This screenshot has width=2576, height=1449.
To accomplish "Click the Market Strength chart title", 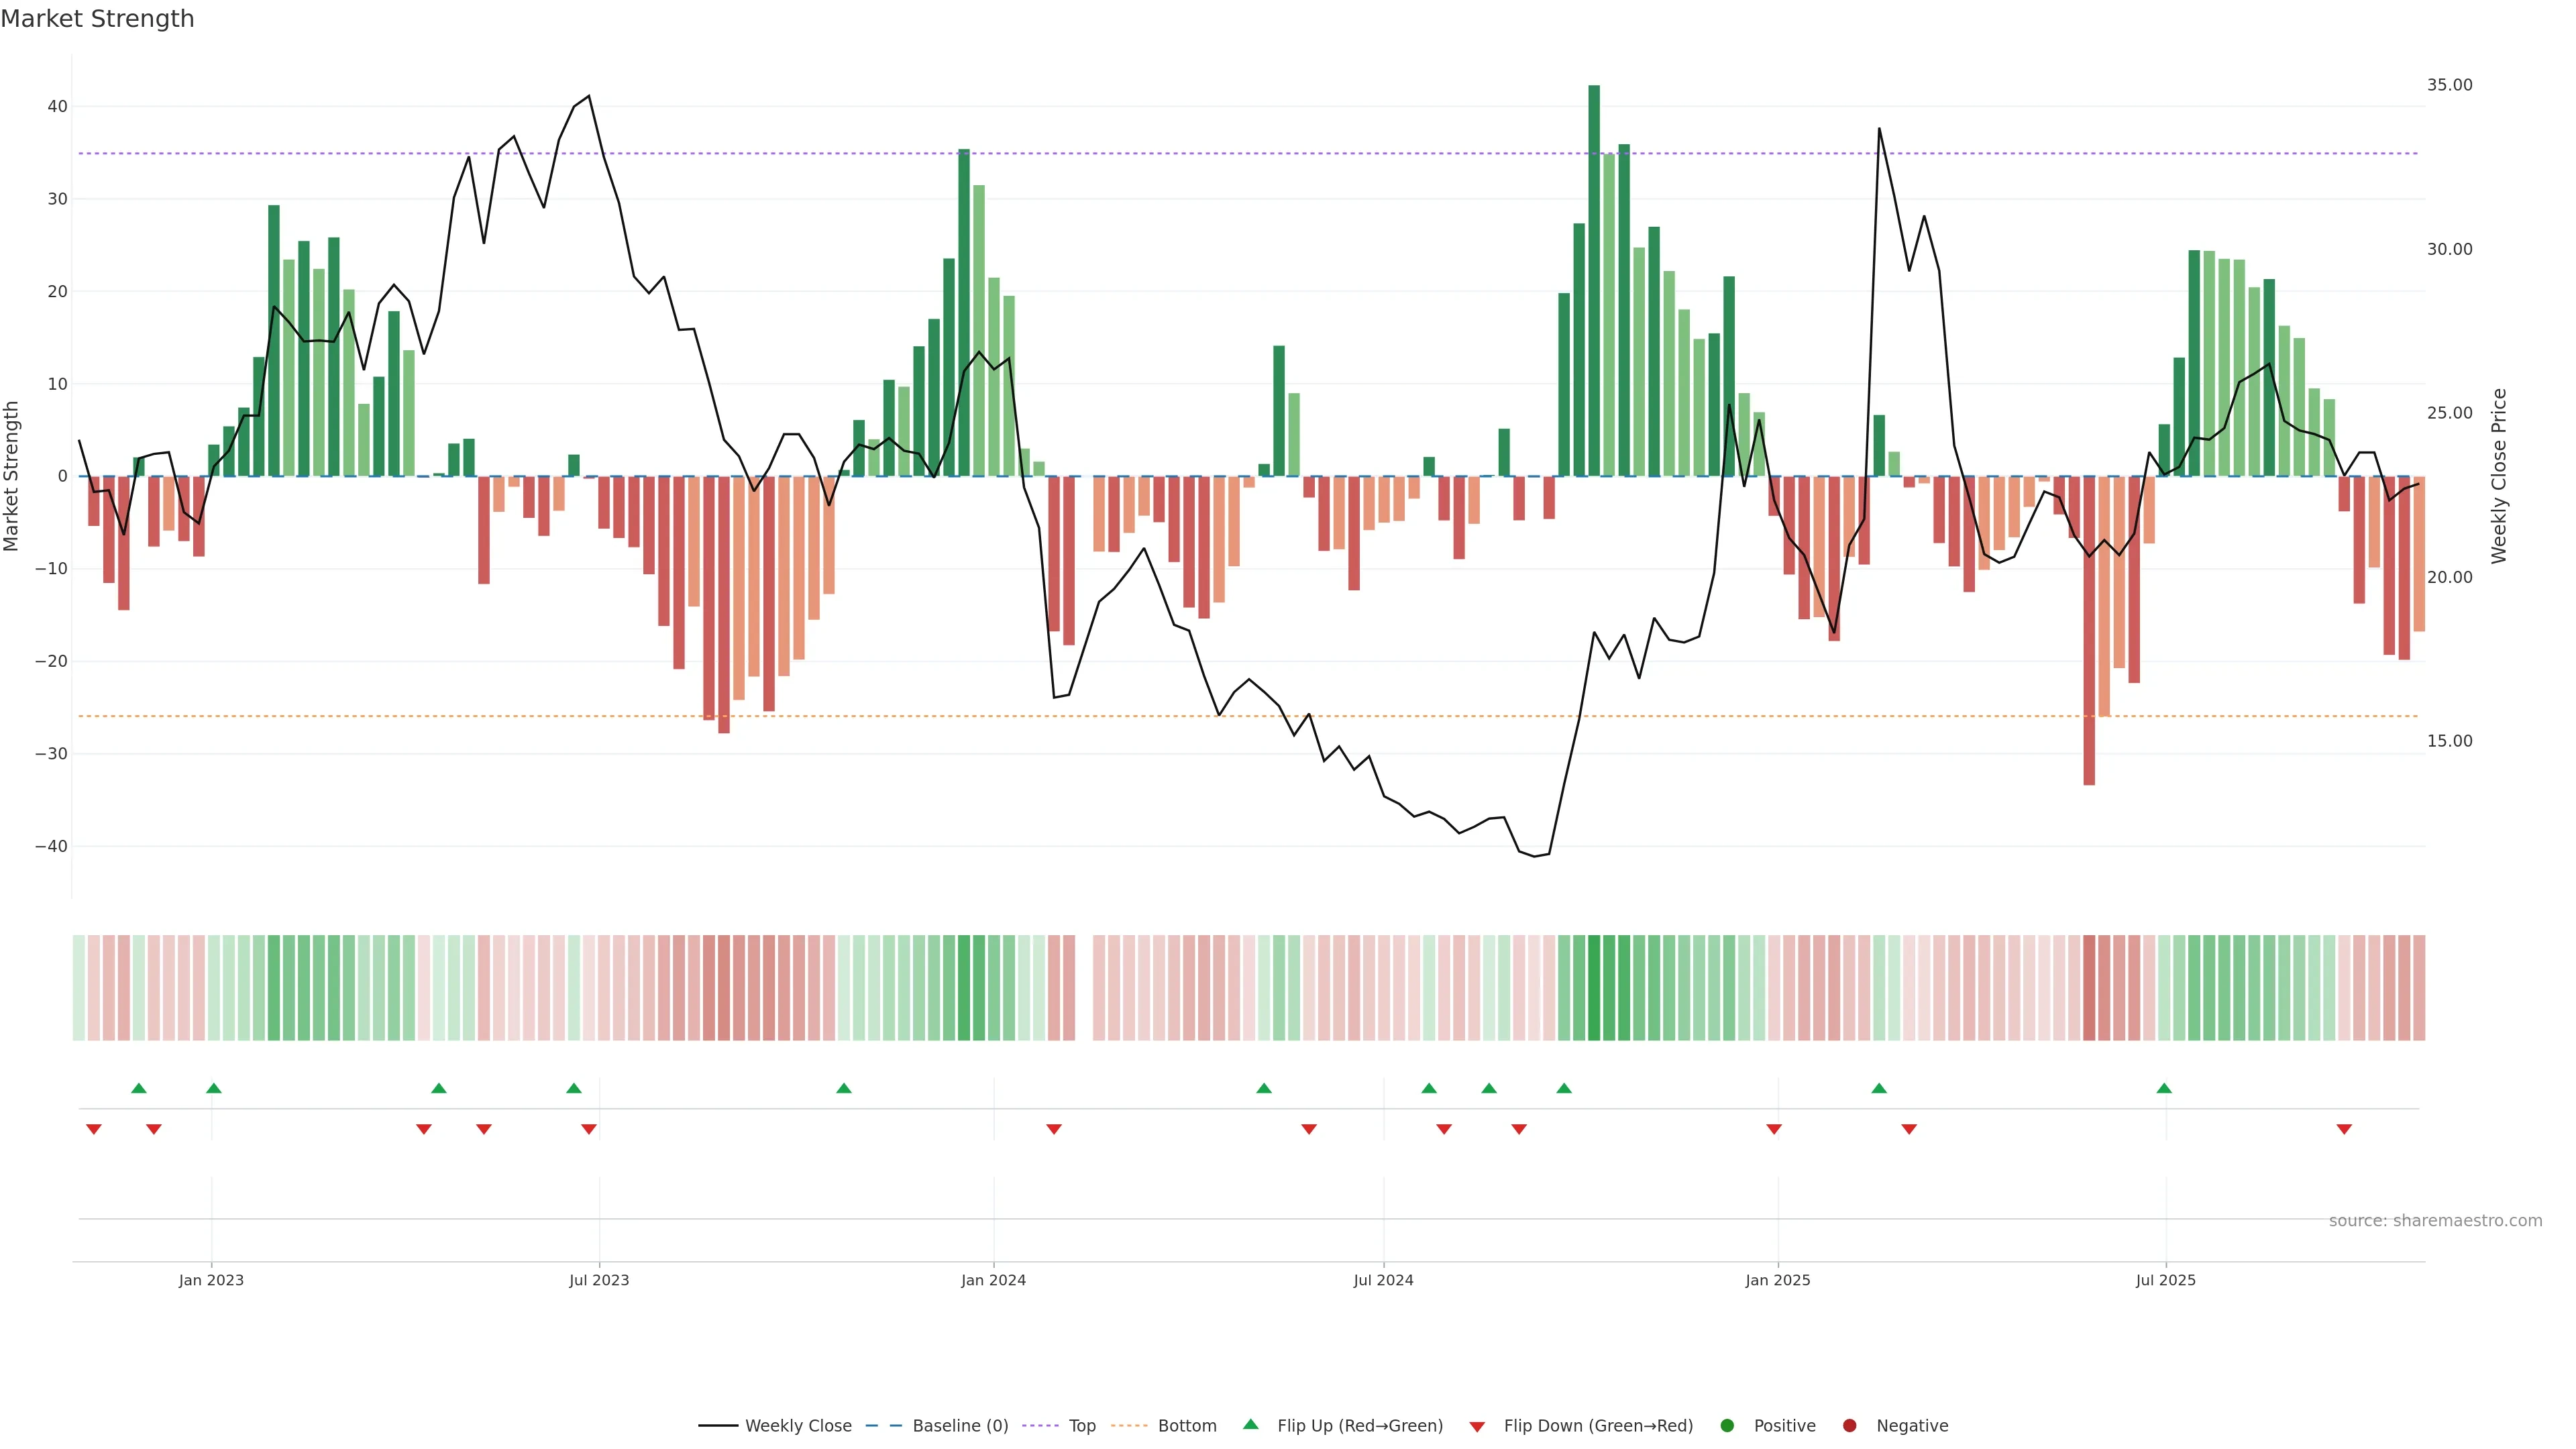I will 97,19.
